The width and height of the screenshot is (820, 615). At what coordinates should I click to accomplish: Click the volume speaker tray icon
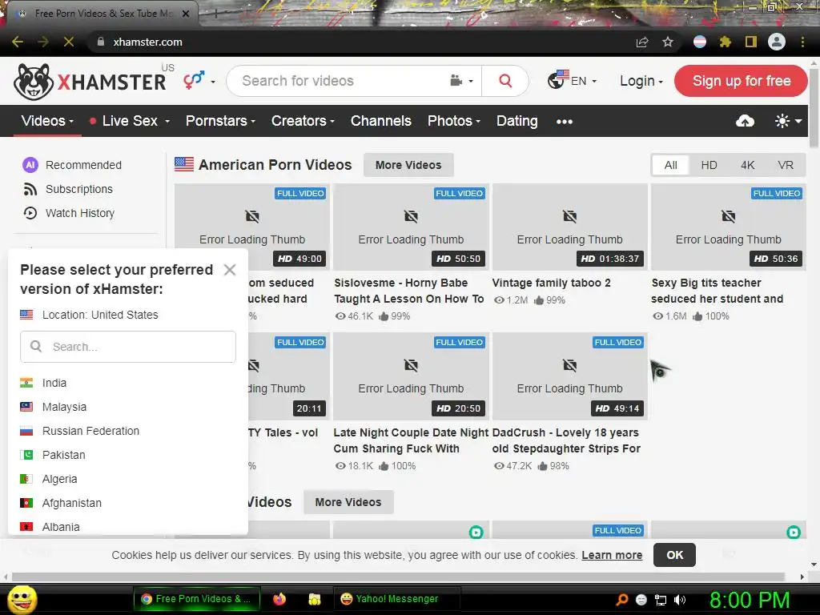tap(680, 600)
